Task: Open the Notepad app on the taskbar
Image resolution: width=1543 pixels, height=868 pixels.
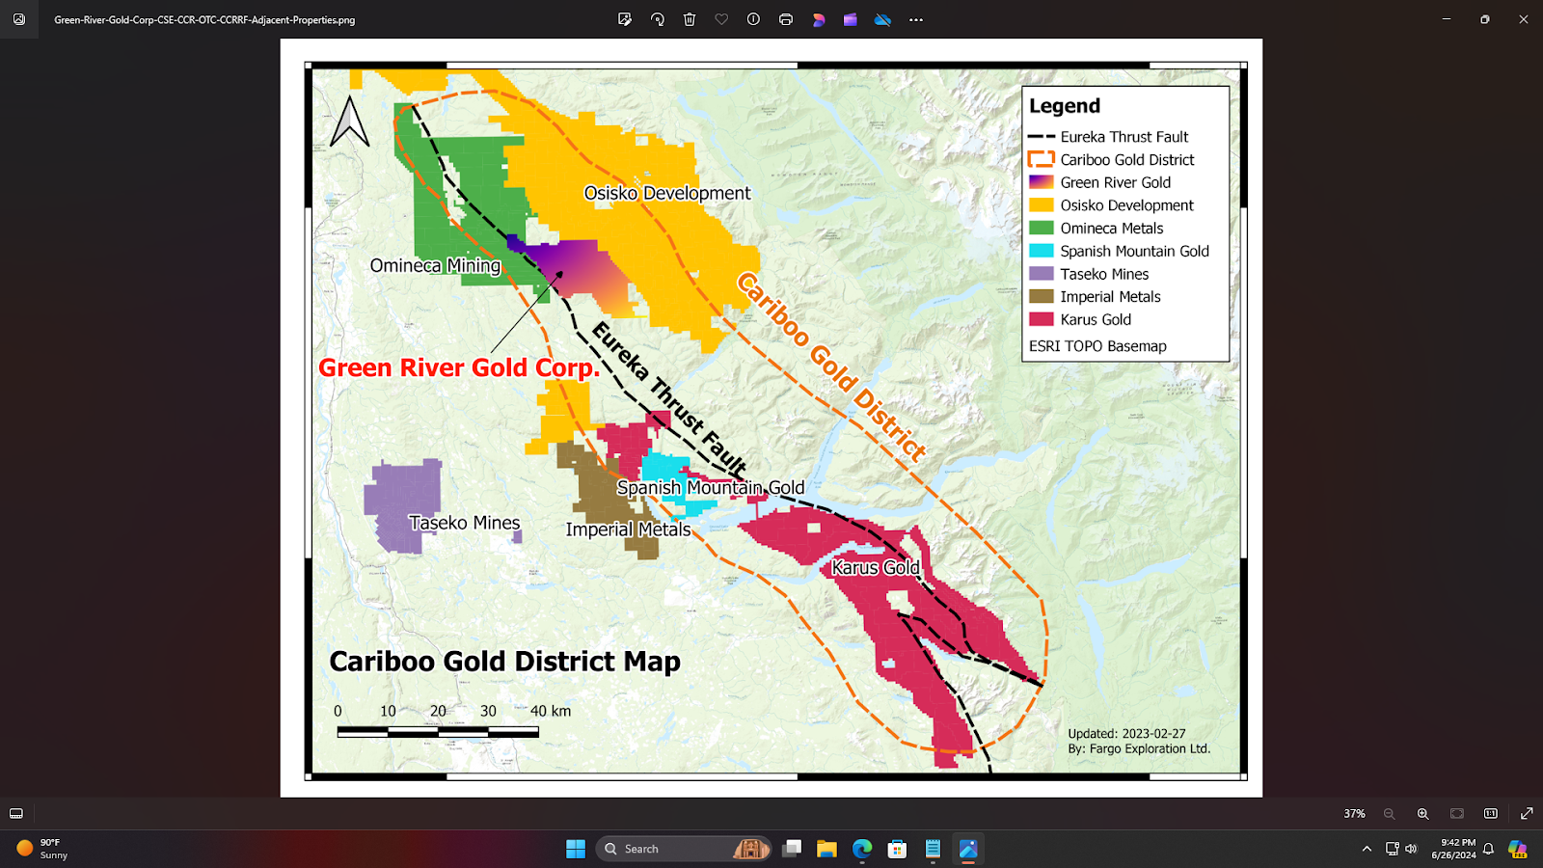Action: coord(933,849)
